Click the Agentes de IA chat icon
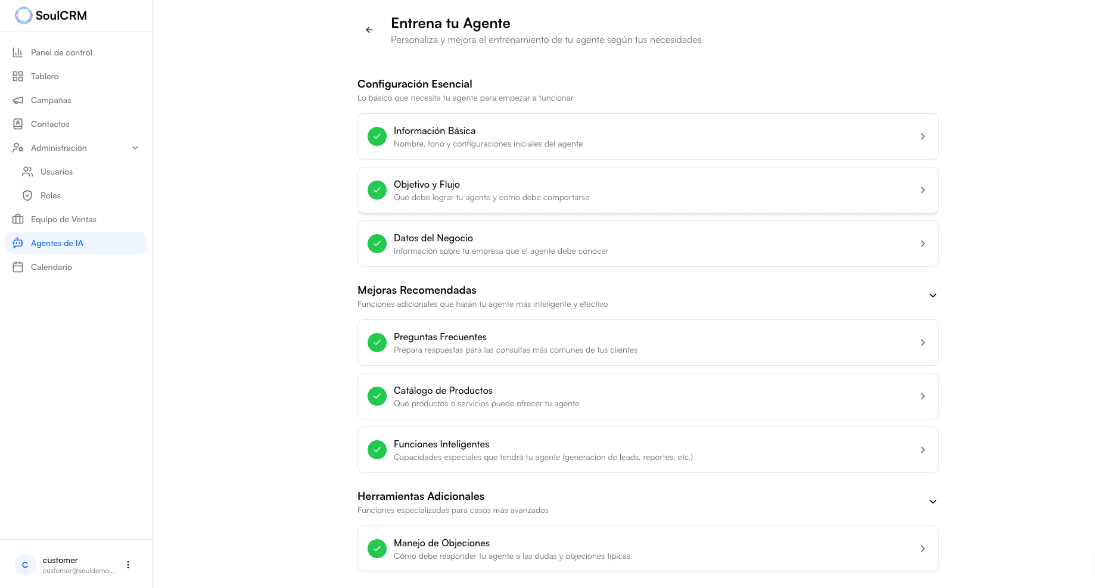 [x=18, y=243]
